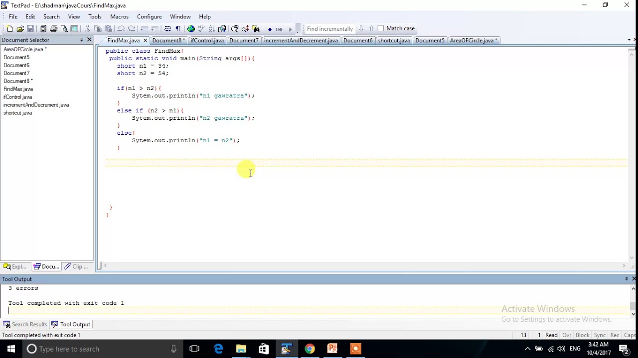Viewport: 638px width, 358px height.
Task: Click the Cut scissors icon
Action: 88,29
